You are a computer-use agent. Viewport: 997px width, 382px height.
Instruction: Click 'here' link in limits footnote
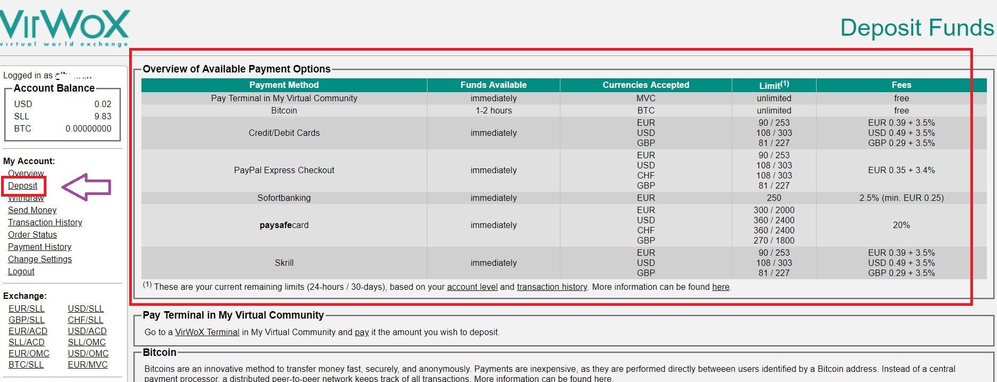(x=721, y=287)
